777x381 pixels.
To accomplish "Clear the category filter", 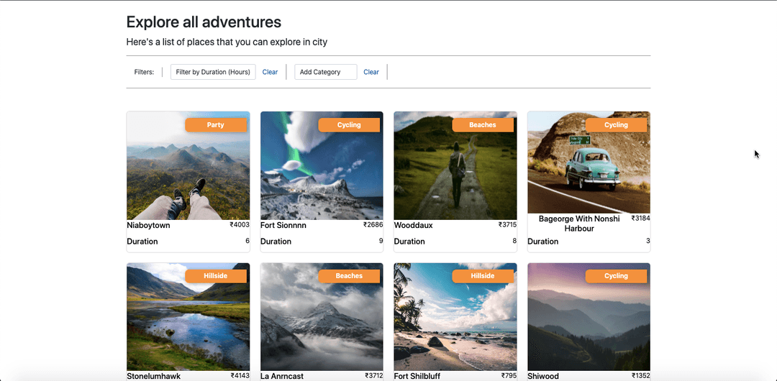I will click(x=371, y=72).
